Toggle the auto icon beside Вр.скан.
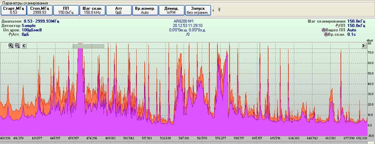The width and height of the screenshot is (375, 144). (326, 35)
